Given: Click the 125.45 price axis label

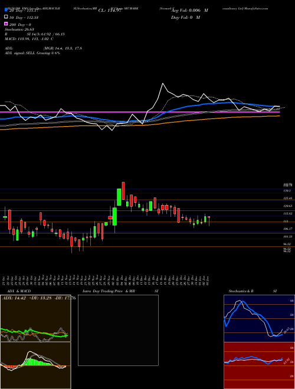Looking at the screenshot, I should [x=288, y=199].
